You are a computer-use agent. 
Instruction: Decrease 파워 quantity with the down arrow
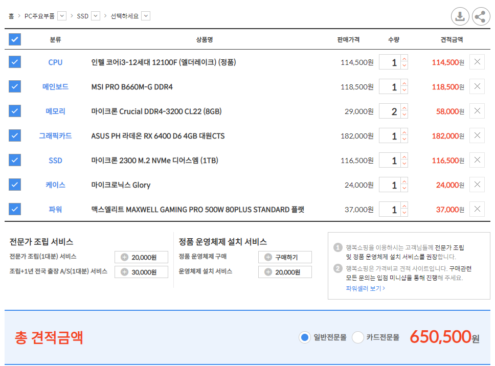[404, 213]
